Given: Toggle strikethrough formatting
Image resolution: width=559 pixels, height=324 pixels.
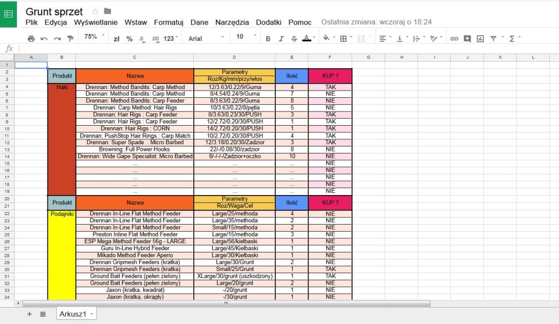Looking at the screenshot, I should tap(294, 39).
